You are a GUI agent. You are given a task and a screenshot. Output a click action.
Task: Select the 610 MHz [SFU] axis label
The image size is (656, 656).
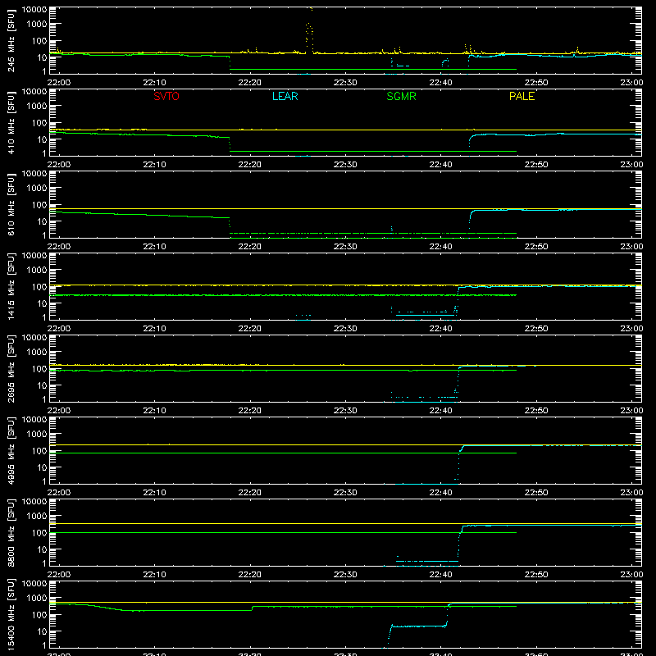(11, 204)
